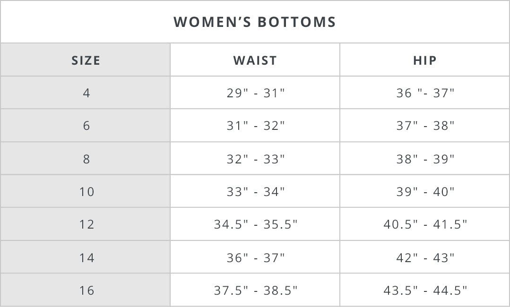510x307 pixels.
Task: Select the 37.5" - 38.5" waist cell
Action: point(256,290)
